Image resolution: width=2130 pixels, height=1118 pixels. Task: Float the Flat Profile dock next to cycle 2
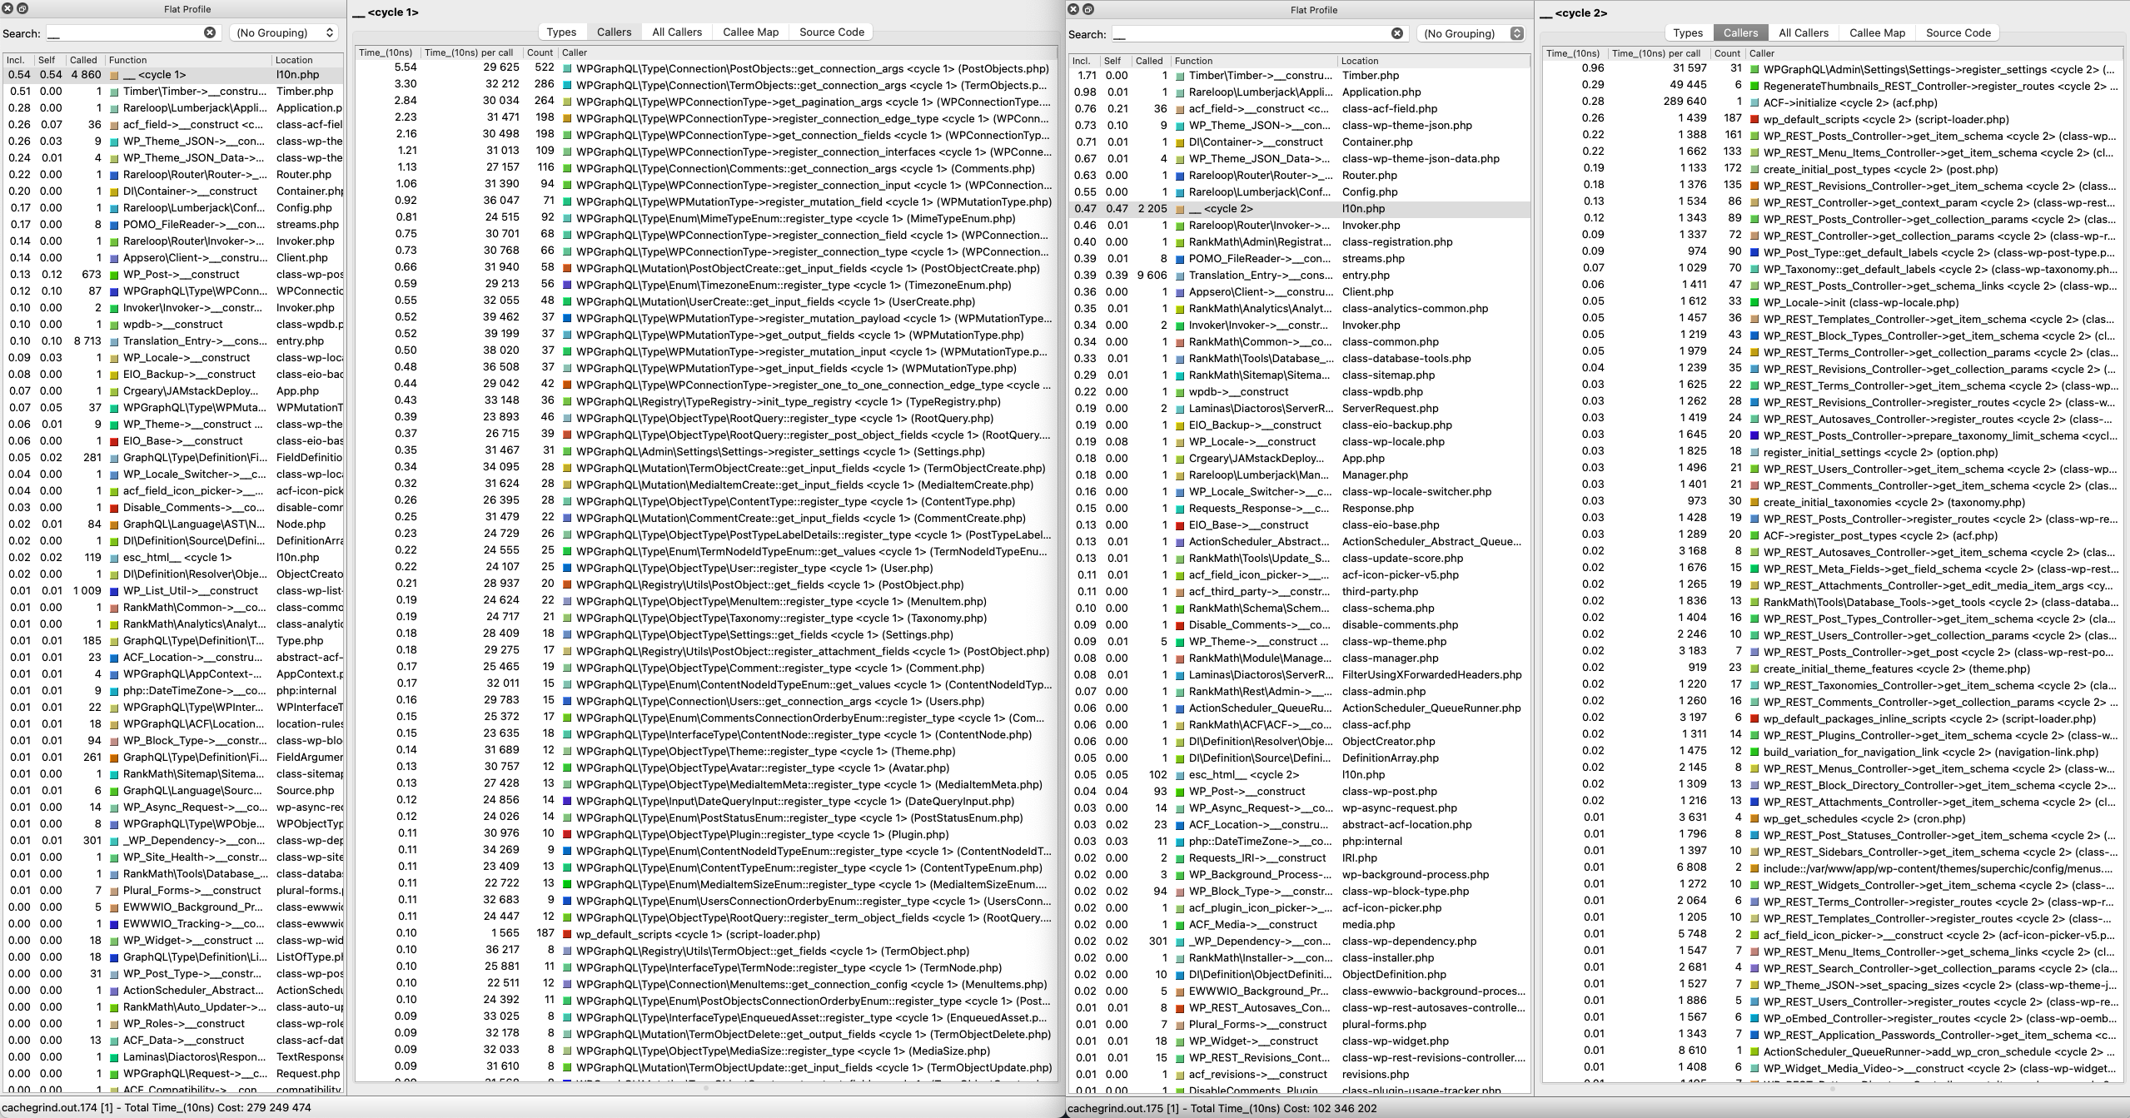1088,9
